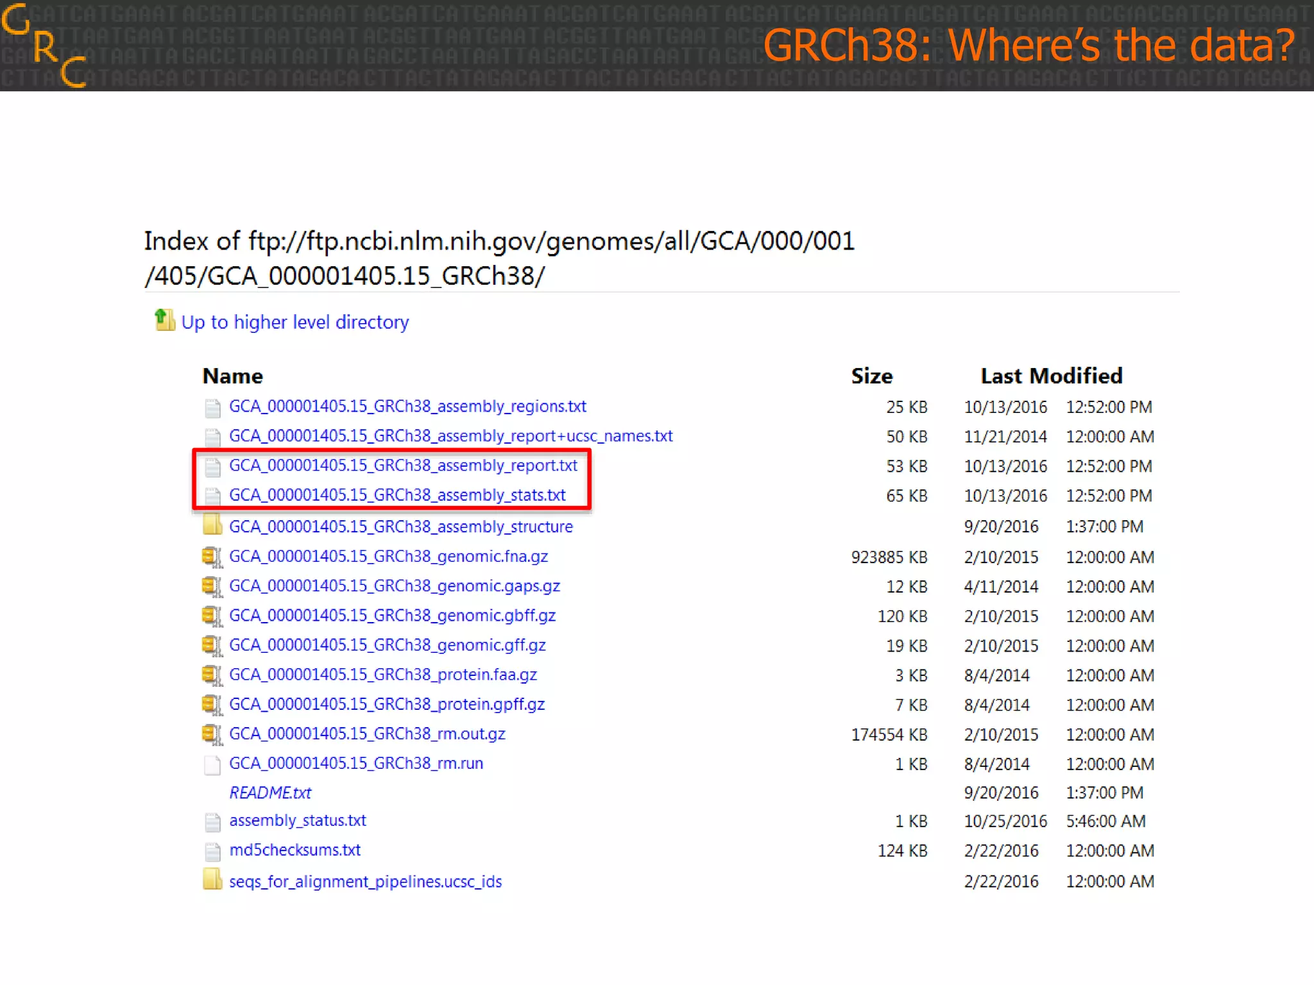Click the 923885 KB size value

[x=889, y=557]
